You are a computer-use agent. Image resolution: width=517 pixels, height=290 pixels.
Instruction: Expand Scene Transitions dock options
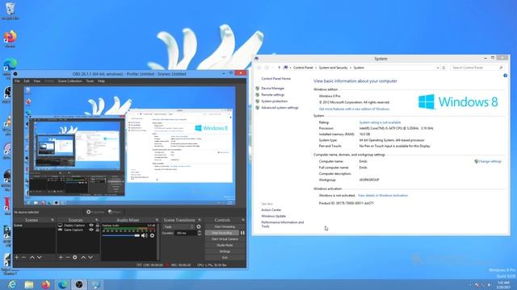point(200,220)
